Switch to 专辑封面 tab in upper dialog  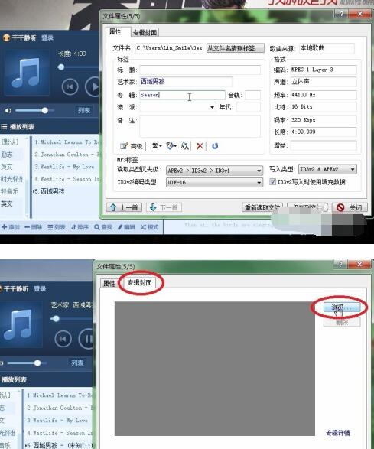point(145,33)
